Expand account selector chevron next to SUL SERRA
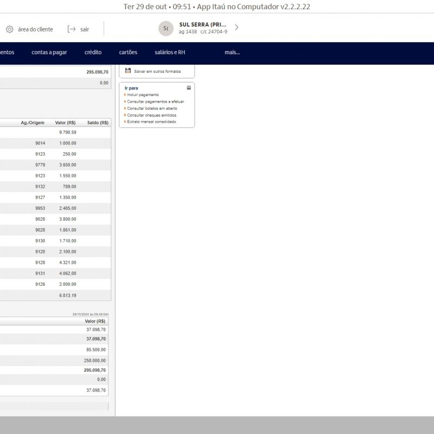This screenshot has height=434, width=434. tap(237, 27)
